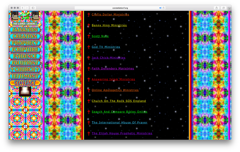
Task: Click the constellation7.org address bar
Action: [x=120, y=8]
